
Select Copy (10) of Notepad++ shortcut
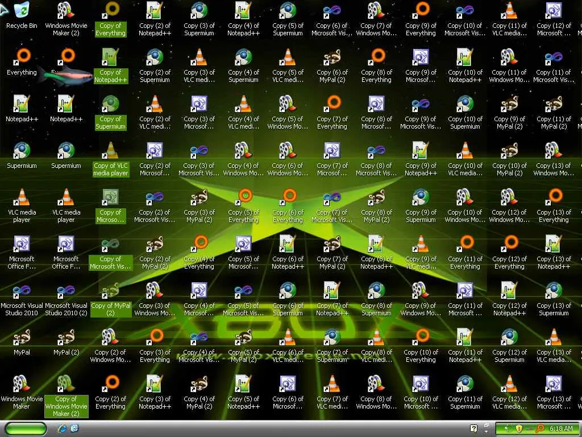click(465, 65)
